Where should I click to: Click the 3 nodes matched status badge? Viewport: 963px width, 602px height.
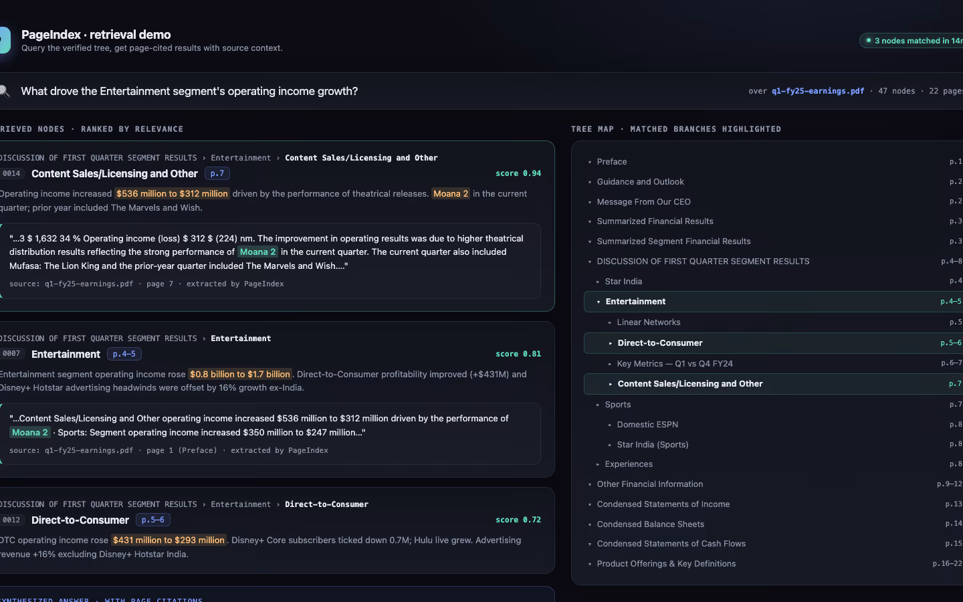pyautogui.click(x=912, y=41)
